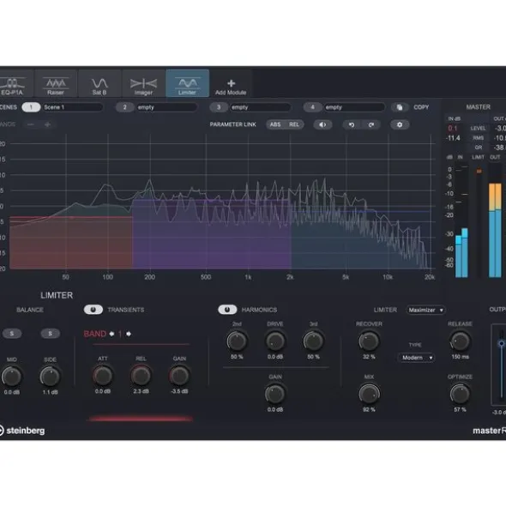Select the active Limiter module tab

[x=188, y=83]
